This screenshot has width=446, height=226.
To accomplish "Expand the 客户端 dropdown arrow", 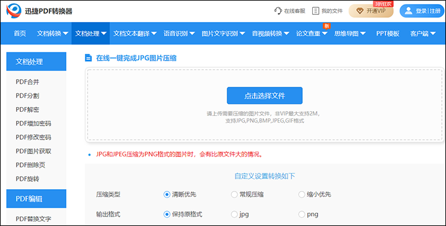I will tap(433, 33).
